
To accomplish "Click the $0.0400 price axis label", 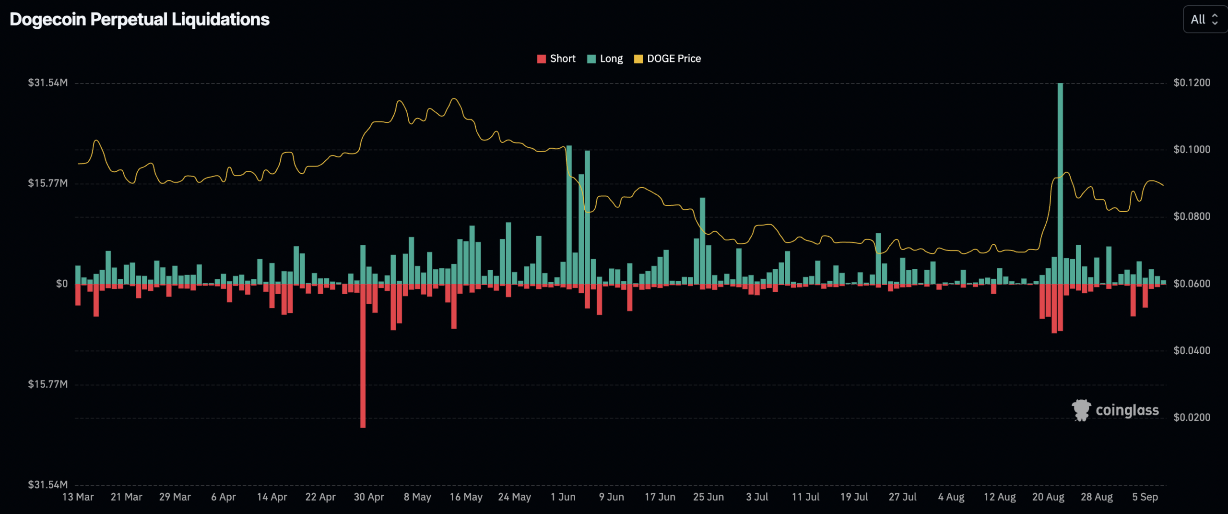I will click(1192, 350).
